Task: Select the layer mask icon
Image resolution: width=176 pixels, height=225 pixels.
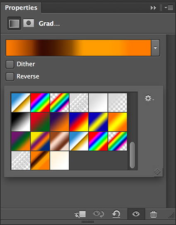Action: pyautogui.click(x=29, y=23)
